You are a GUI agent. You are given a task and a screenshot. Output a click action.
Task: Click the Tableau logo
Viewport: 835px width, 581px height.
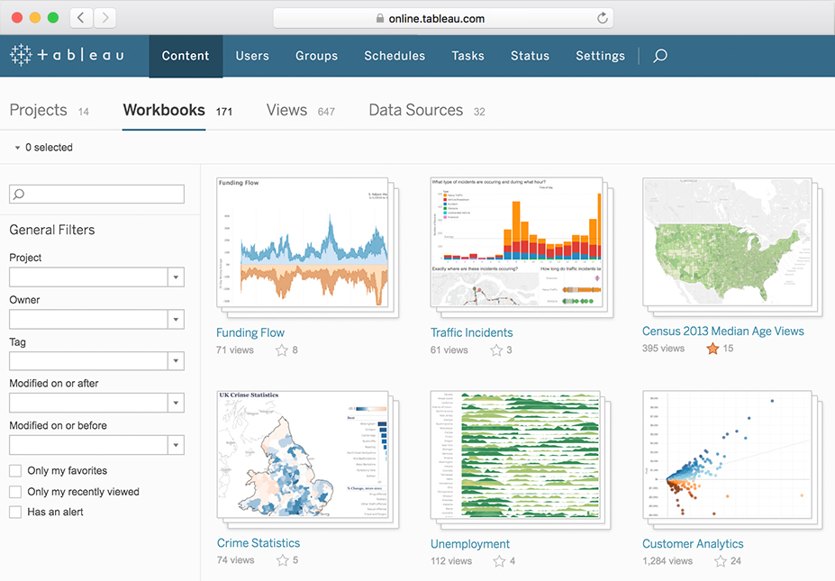coord(67,55)
